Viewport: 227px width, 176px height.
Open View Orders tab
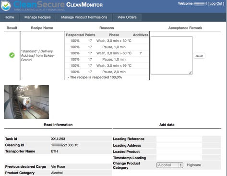point(127,17)
